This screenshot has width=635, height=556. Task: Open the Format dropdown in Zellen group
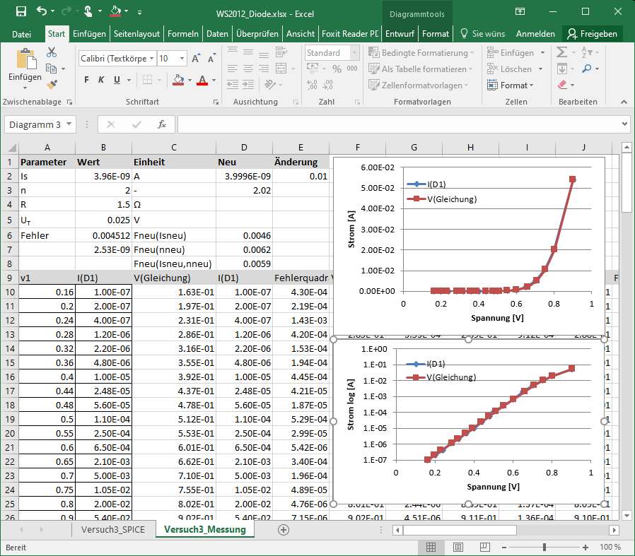click(511, 85)
